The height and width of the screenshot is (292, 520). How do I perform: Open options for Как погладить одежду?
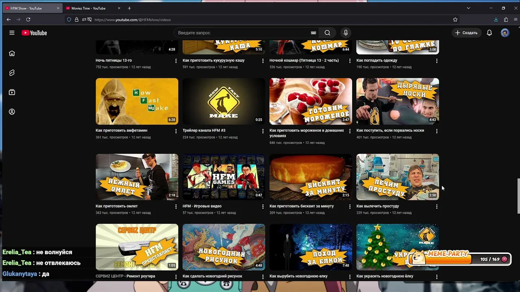click(x=437, y=61)
